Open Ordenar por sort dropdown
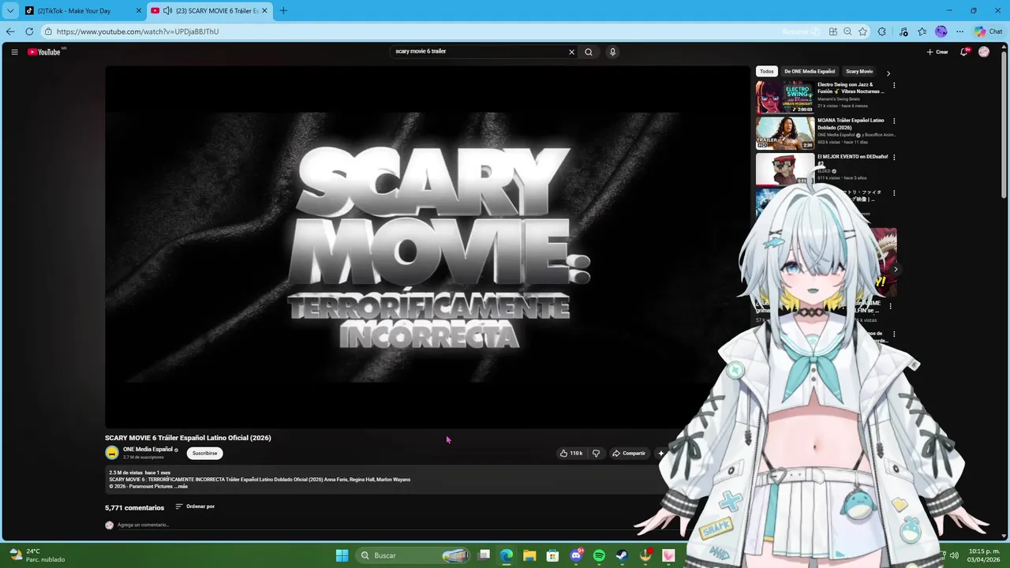The width and height of the screenshot is (1010, 568). (195, 506)
